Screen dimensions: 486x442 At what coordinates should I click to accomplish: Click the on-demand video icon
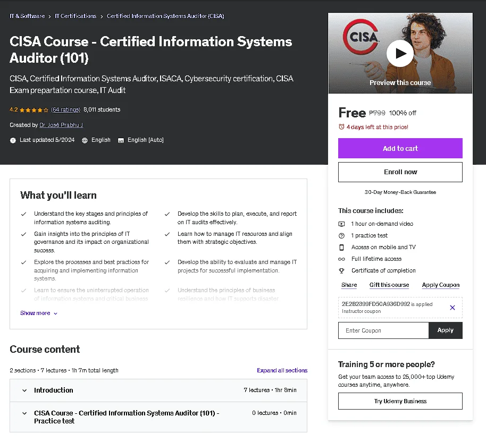point(341,224)
